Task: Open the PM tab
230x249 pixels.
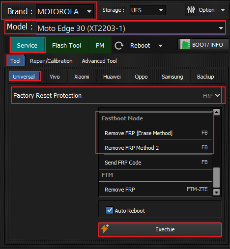Action: point(100,45)
